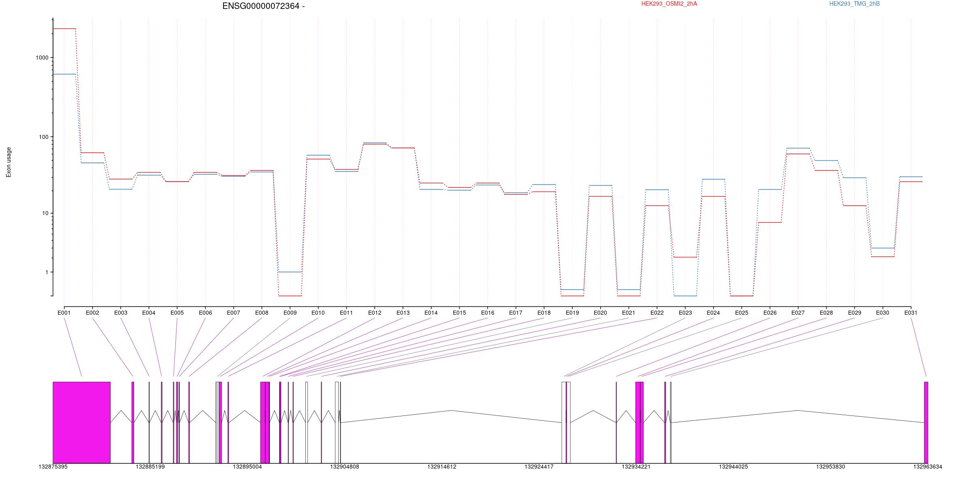Click genomic coordinate 132924417
The image size is (972, 486).
(x=539, y=467)
